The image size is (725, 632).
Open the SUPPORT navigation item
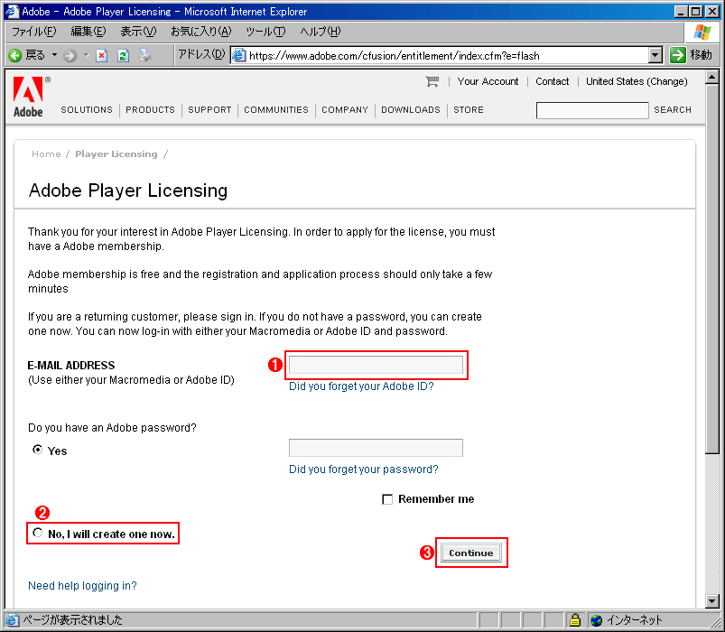(x=209, y=110)
